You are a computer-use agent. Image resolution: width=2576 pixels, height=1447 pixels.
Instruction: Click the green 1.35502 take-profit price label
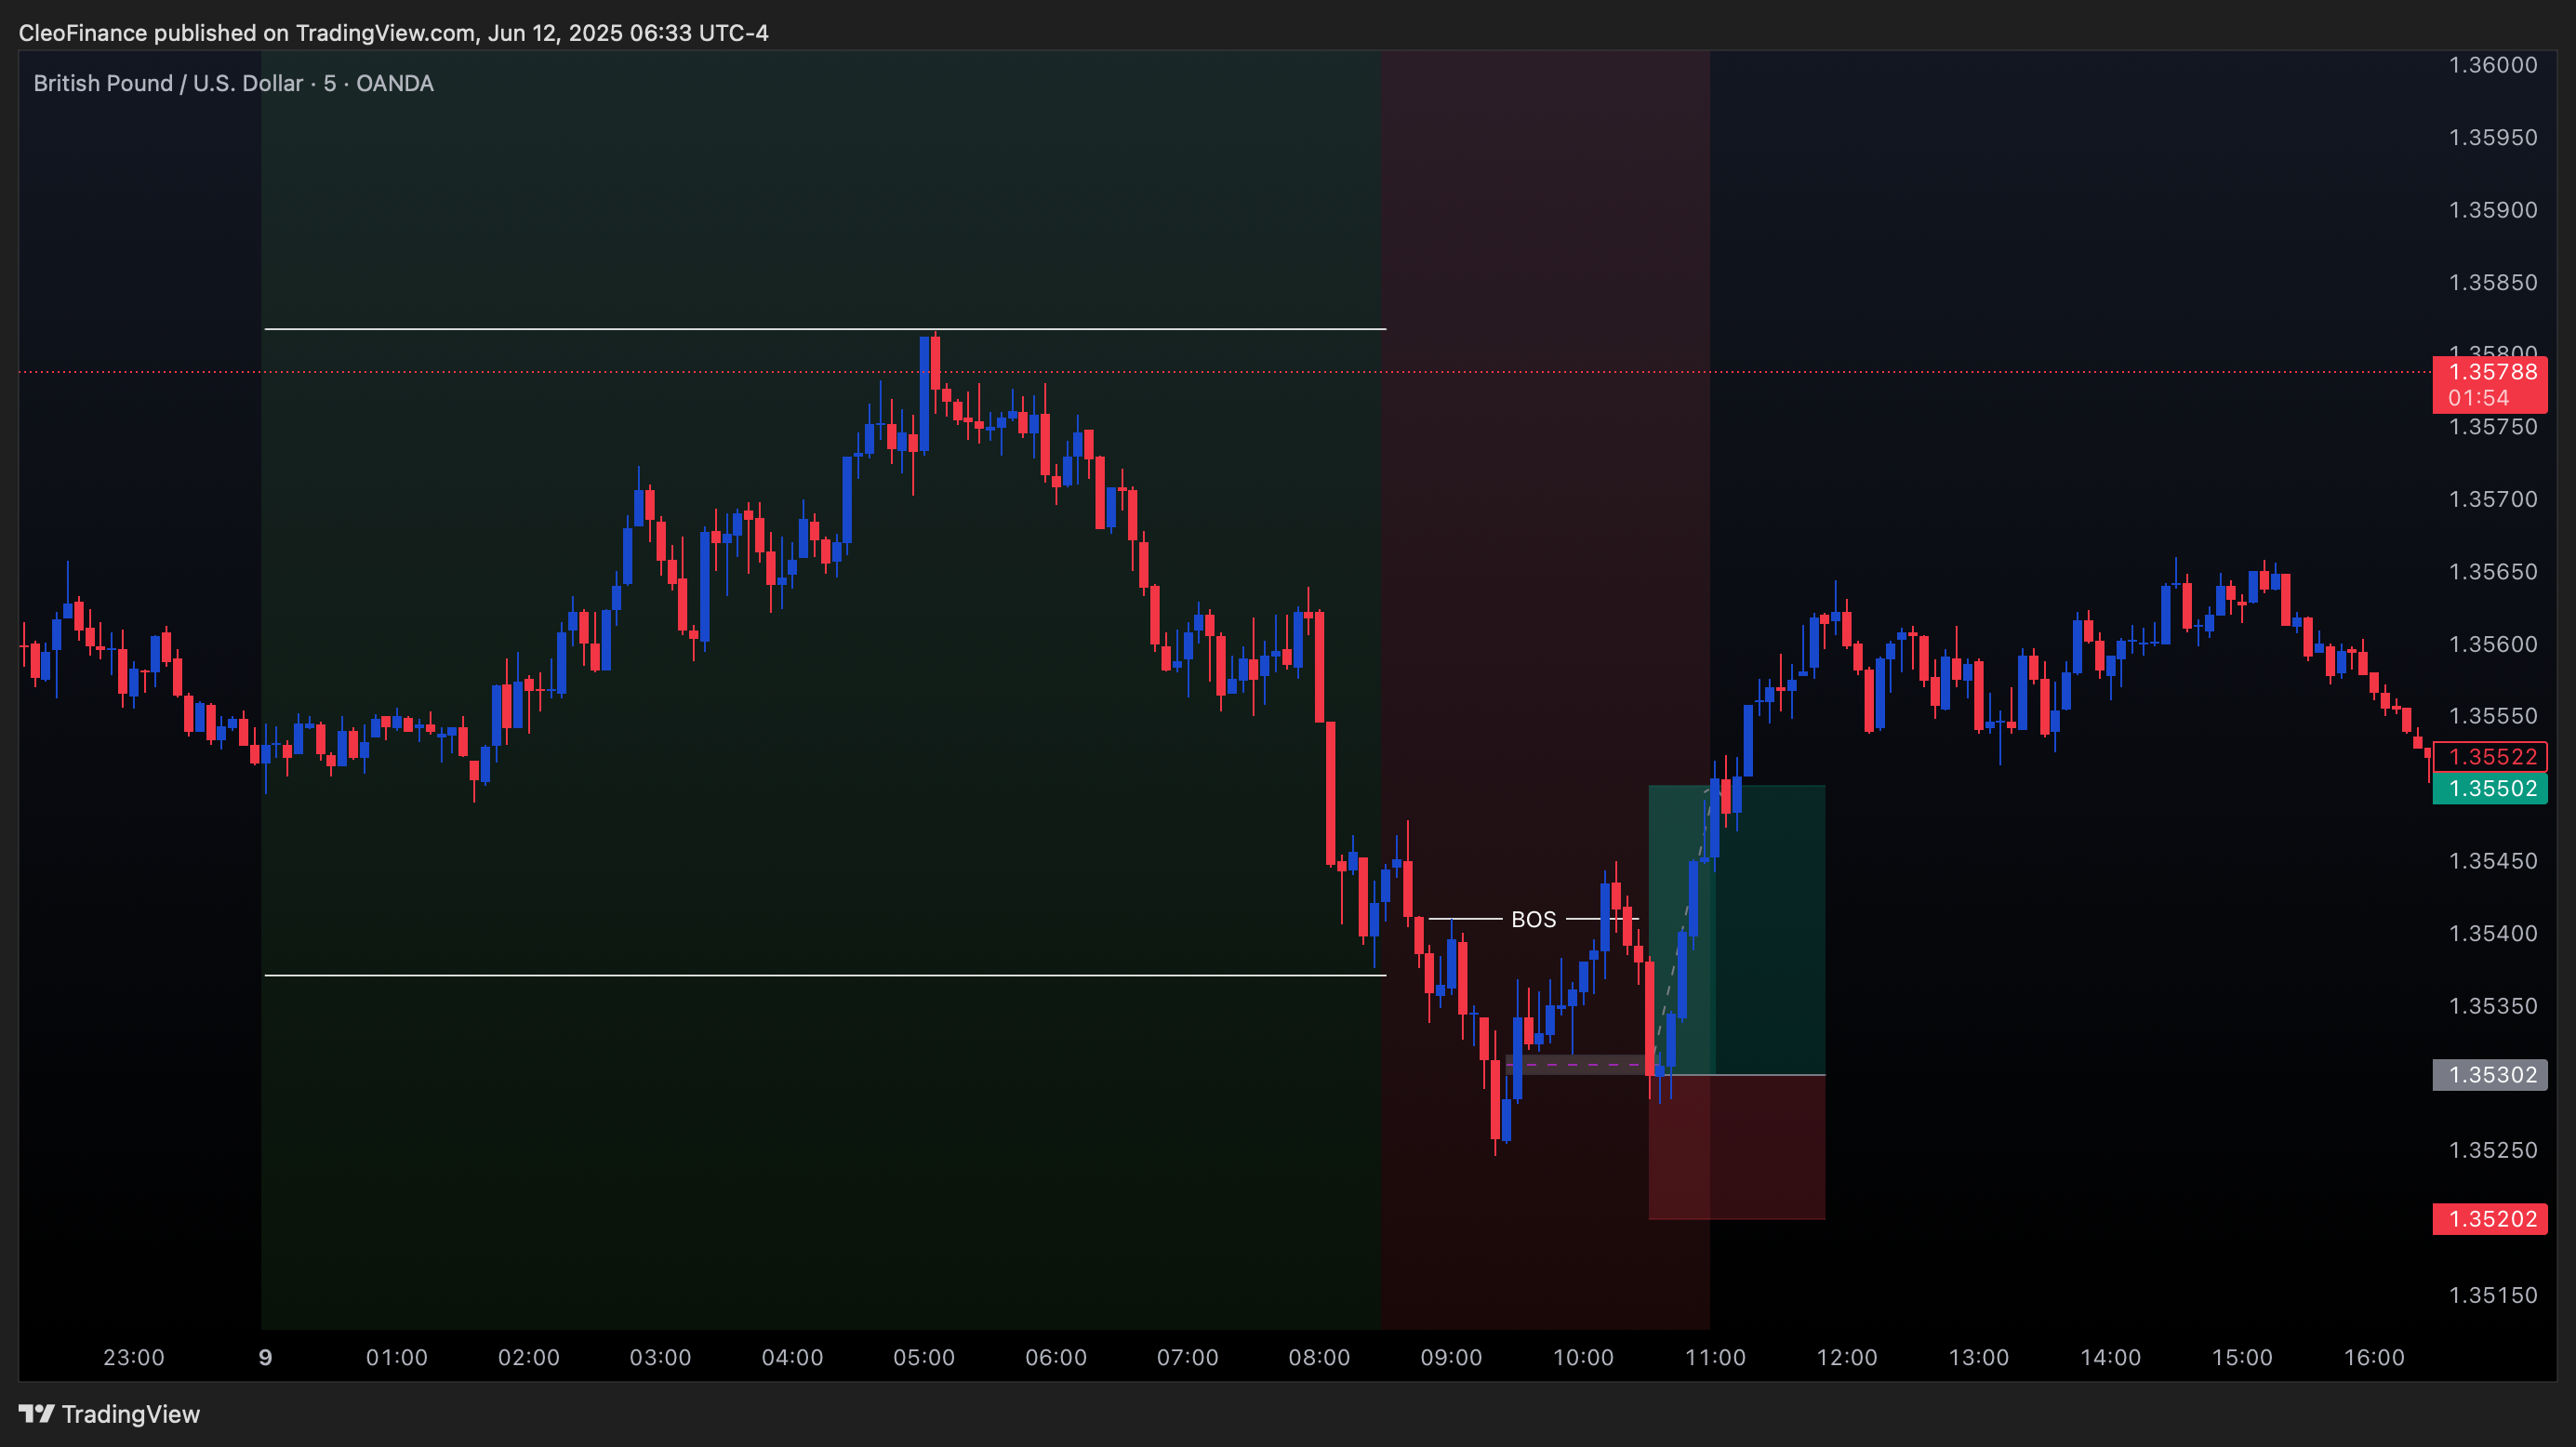point(2490,788)
